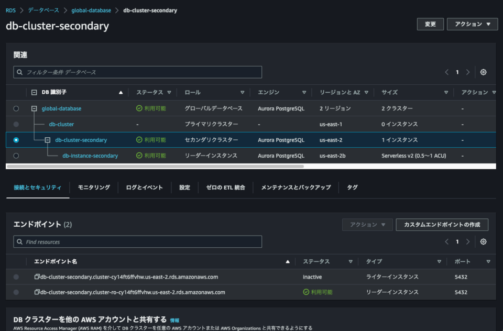Click the gear icon in エンドポイント section

click(x=483, y=241)
